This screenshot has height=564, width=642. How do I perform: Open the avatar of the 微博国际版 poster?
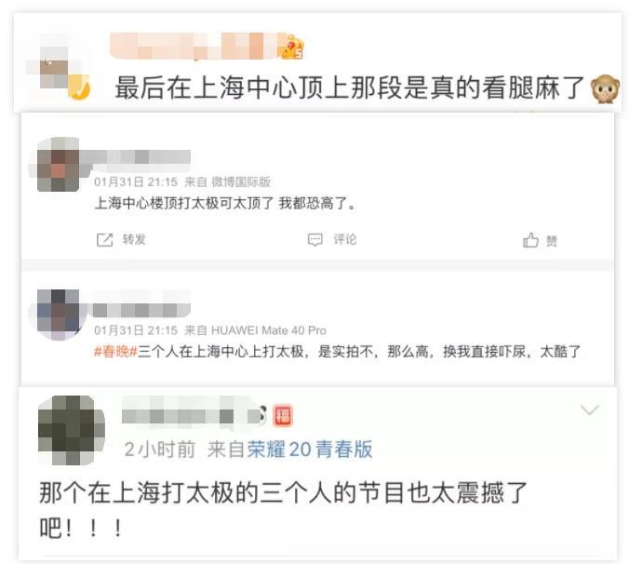pos(58,164)
